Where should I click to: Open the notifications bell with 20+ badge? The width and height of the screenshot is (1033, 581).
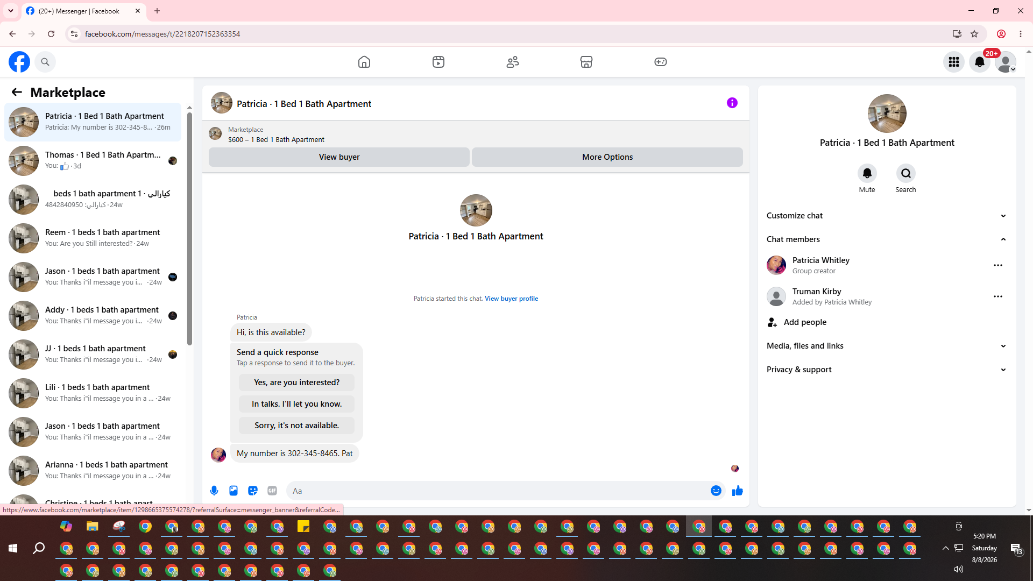[x=980, y=62]
